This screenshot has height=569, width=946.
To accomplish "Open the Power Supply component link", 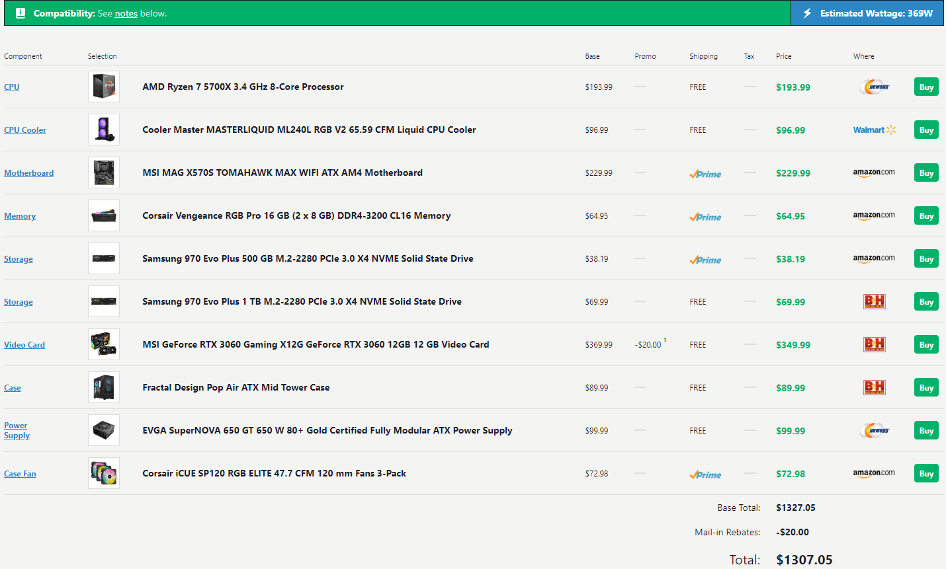I will click(x=17, y=430).
